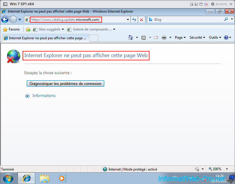
Task: Click the Print icon in command bar
Action: 164,38
